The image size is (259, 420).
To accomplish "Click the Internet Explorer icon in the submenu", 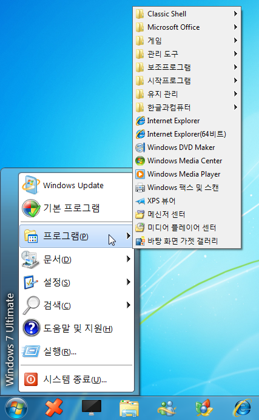I will (140, 121).
